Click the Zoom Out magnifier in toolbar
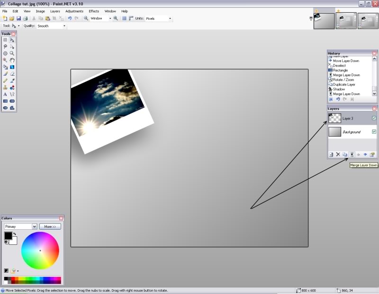Image resolution: width=379 pixels, height=294 pixels. pos(86,18)
